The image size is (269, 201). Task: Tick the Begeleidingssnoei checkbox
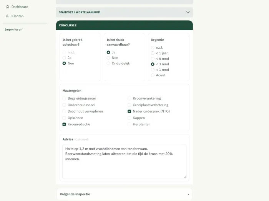[x=64, y=98]
